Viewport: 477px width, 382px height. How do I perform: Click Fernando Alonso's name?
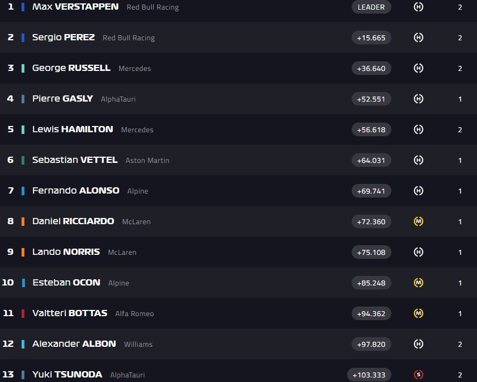(76, 191)
